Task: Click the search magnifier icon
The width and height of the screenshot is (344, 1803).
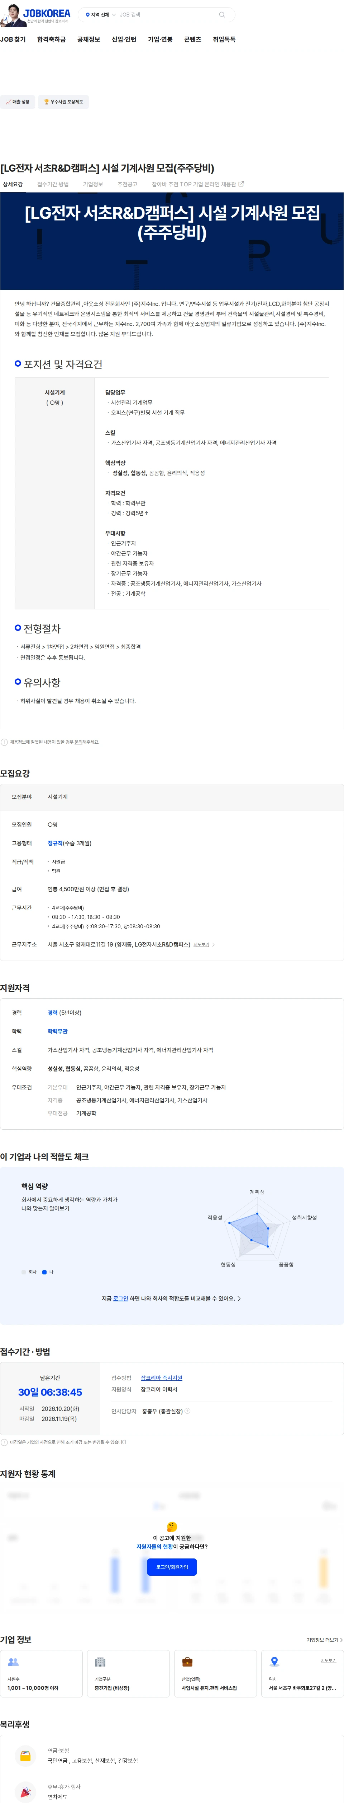Action: 222,15
